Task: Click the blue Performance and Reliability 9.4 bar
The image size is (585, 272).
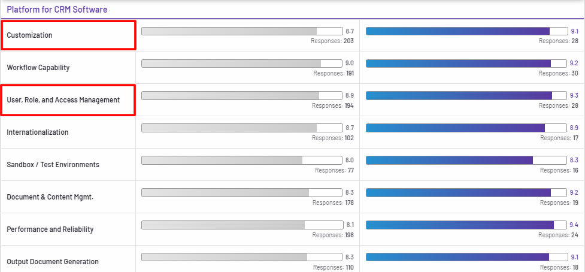Action: 466,225
